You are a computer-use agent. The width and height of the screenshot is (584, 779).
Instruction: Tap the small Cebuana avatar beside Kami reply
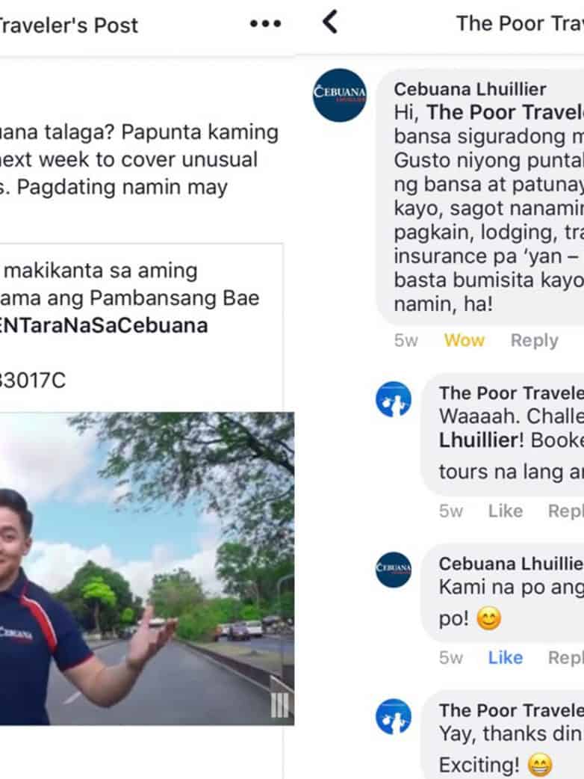[394, 570]
